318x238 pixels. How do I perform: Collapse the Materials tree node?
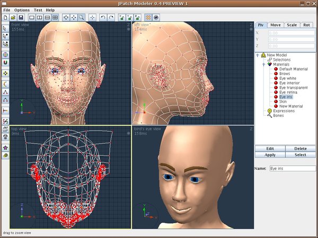(262, 65)
